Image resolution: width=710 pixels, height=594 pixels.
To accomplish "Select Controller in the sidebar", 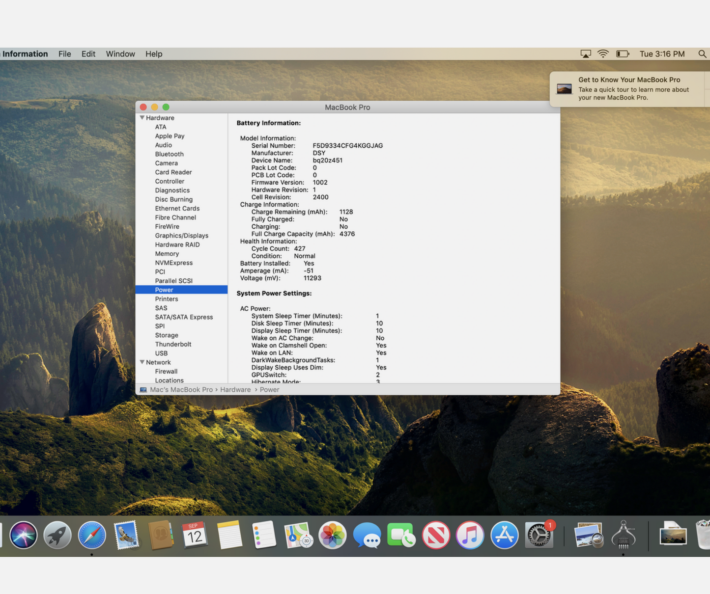I will tap(170, 182).
